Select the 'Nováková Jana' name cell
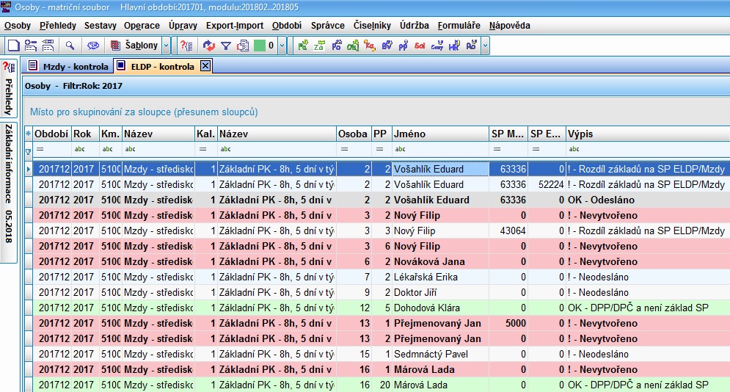 tap(440, 261)
